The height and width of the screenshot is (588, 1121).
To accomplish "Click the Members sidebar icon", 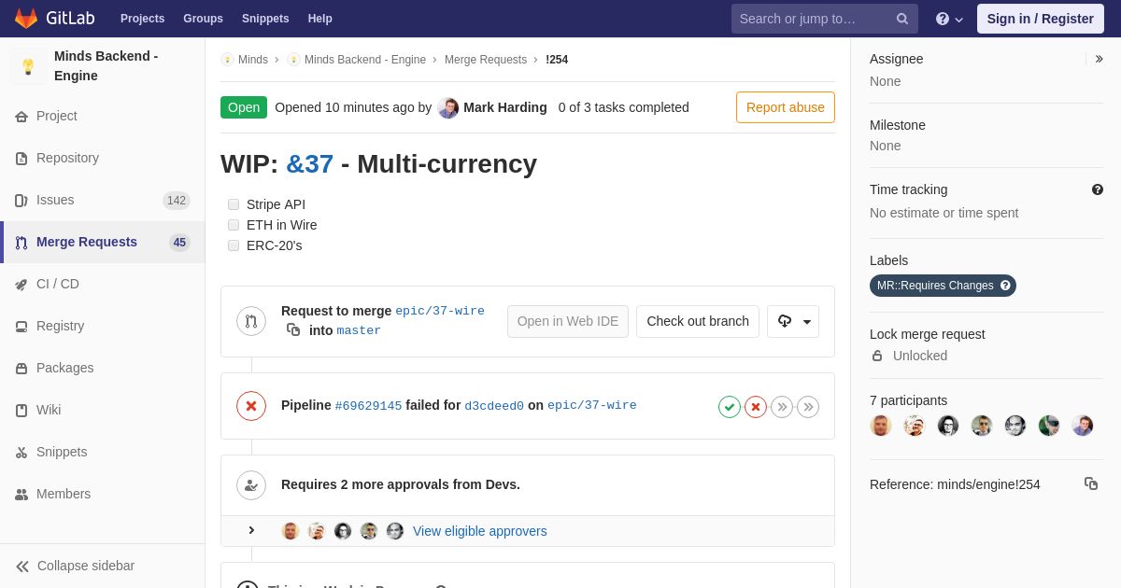I will pyautogui.click(x=21, y=494).
